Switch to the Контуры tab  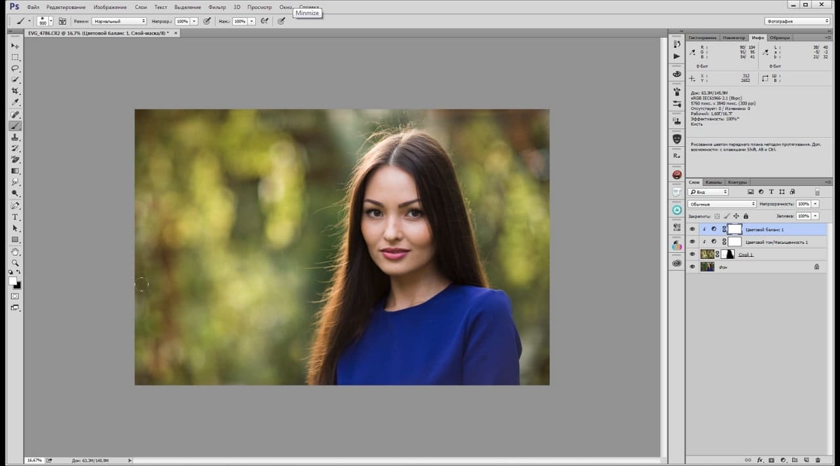(x=738, y=182)
